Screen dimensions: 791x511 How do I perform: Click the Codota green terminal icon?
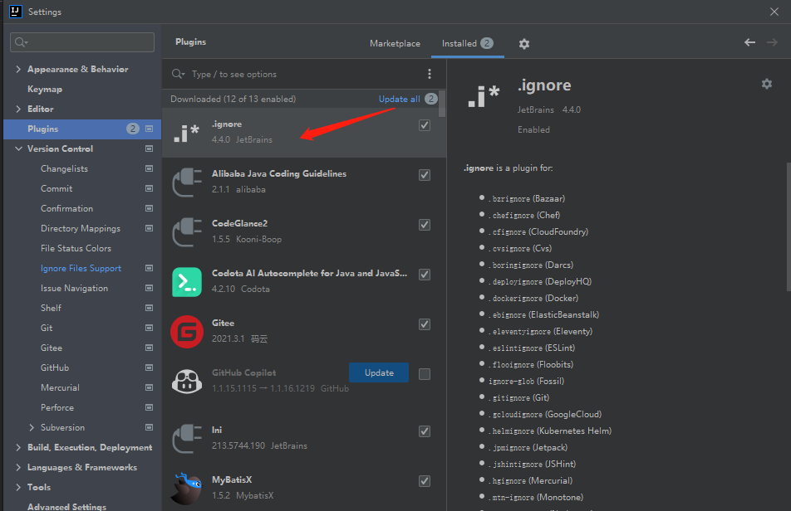pos(187,281)
